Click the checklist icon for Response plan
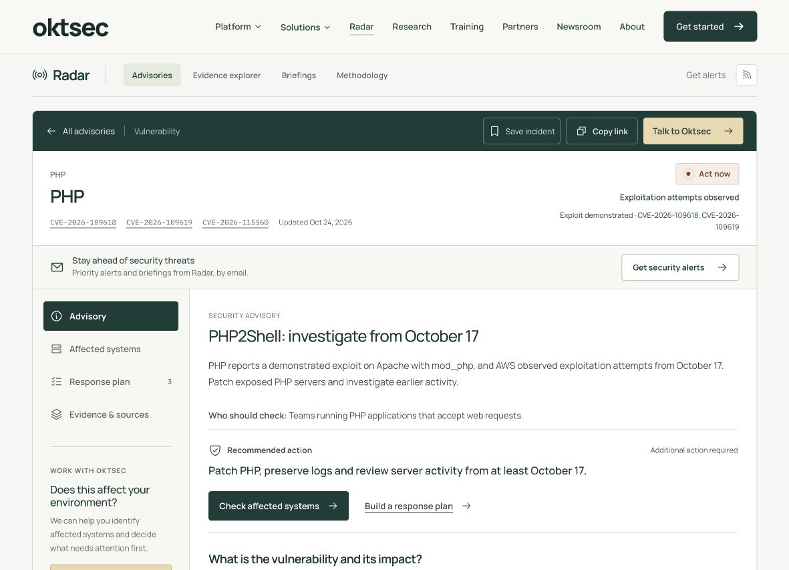The height and width of the screenshot is (570, 789). 56,382
